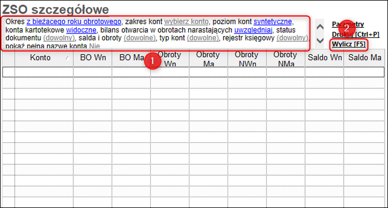Click the Obroty Ma column header
This screenshot has width=388, height=208.
(x=208, y=58)
